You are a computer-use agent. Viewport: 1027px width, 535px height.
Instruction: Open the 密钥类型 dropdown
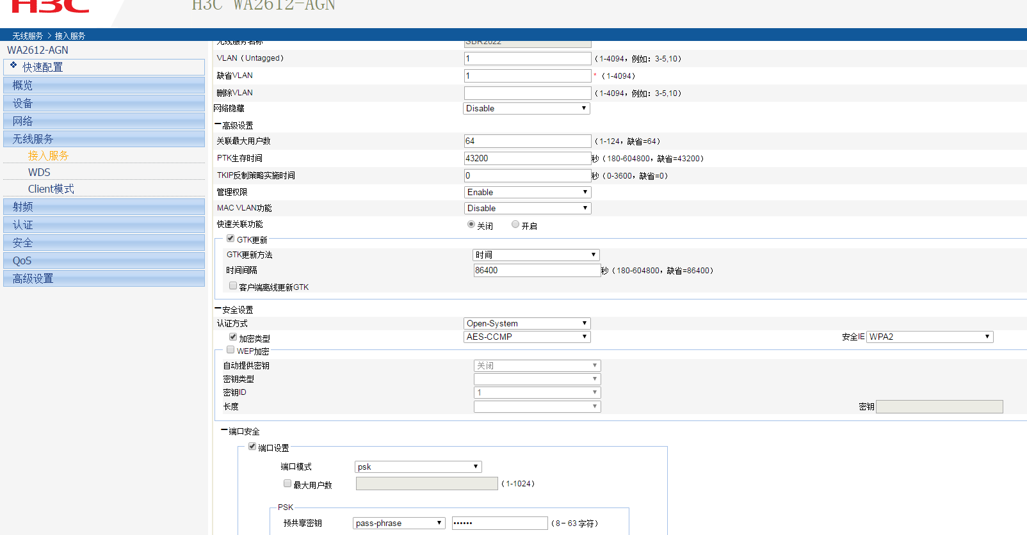(537, 379)
